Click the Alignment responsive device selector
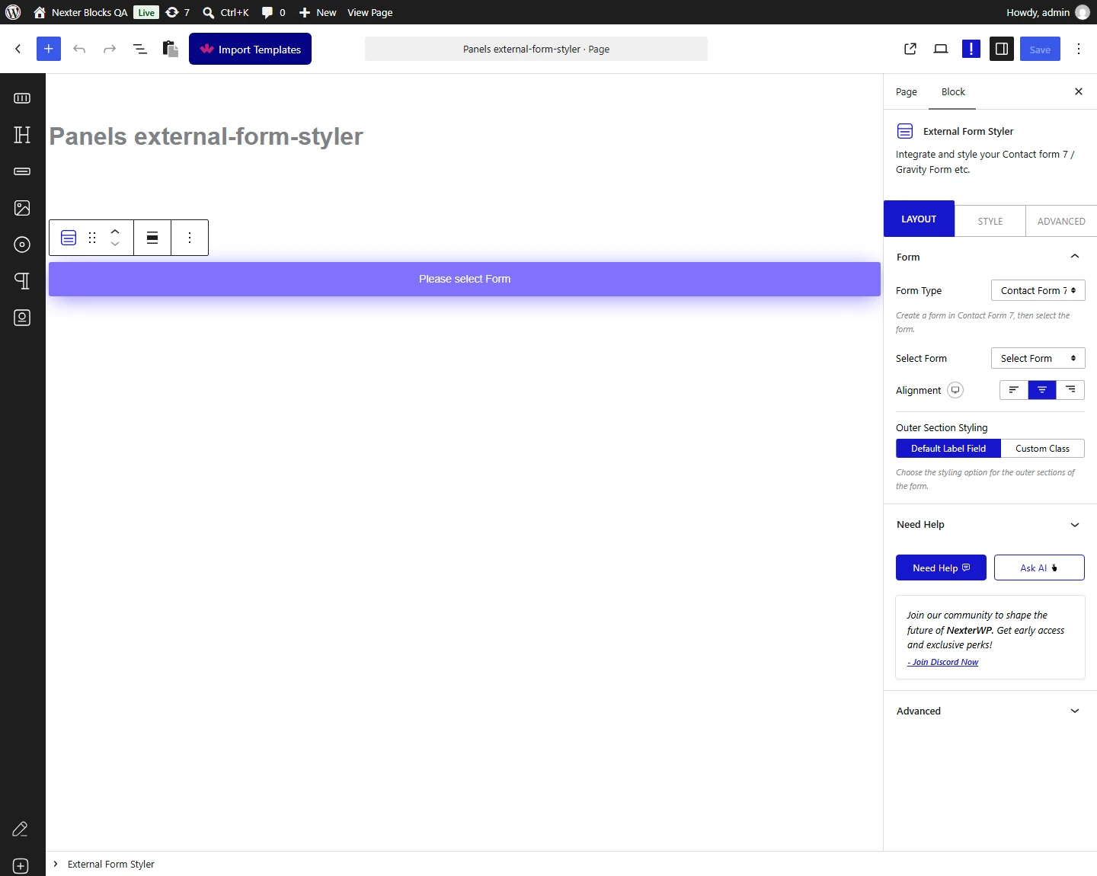Viewport: 1097px width, 876px height. [955, 390]
